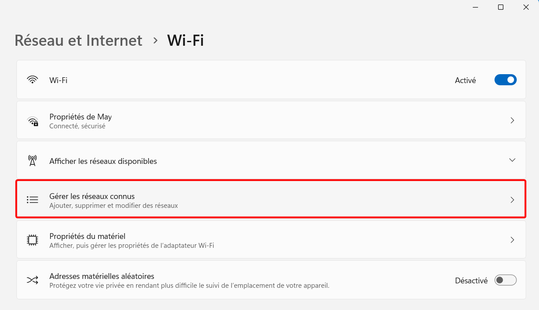The width and height of the screenshot is (539, 310).
Task: Enable the Adresses matérielles aléatoires toggle
Action: pyautogui.click(x=506, y=280)
